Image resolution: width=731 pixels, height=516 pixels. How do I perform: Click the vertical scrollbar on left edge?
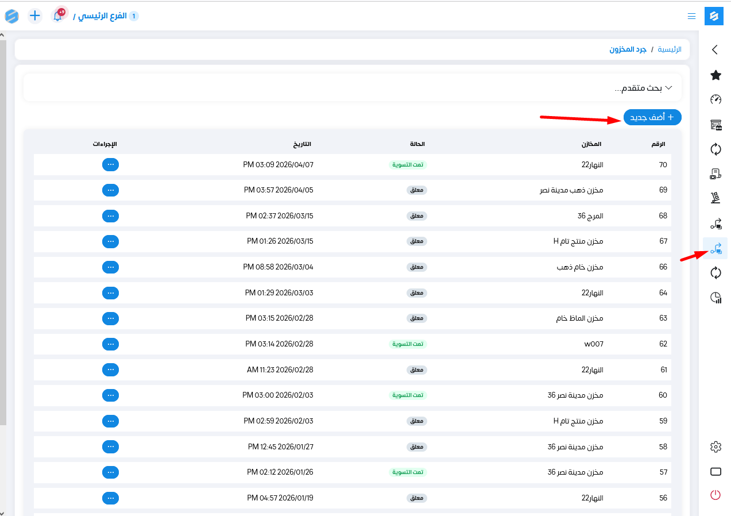coord(3,230)
